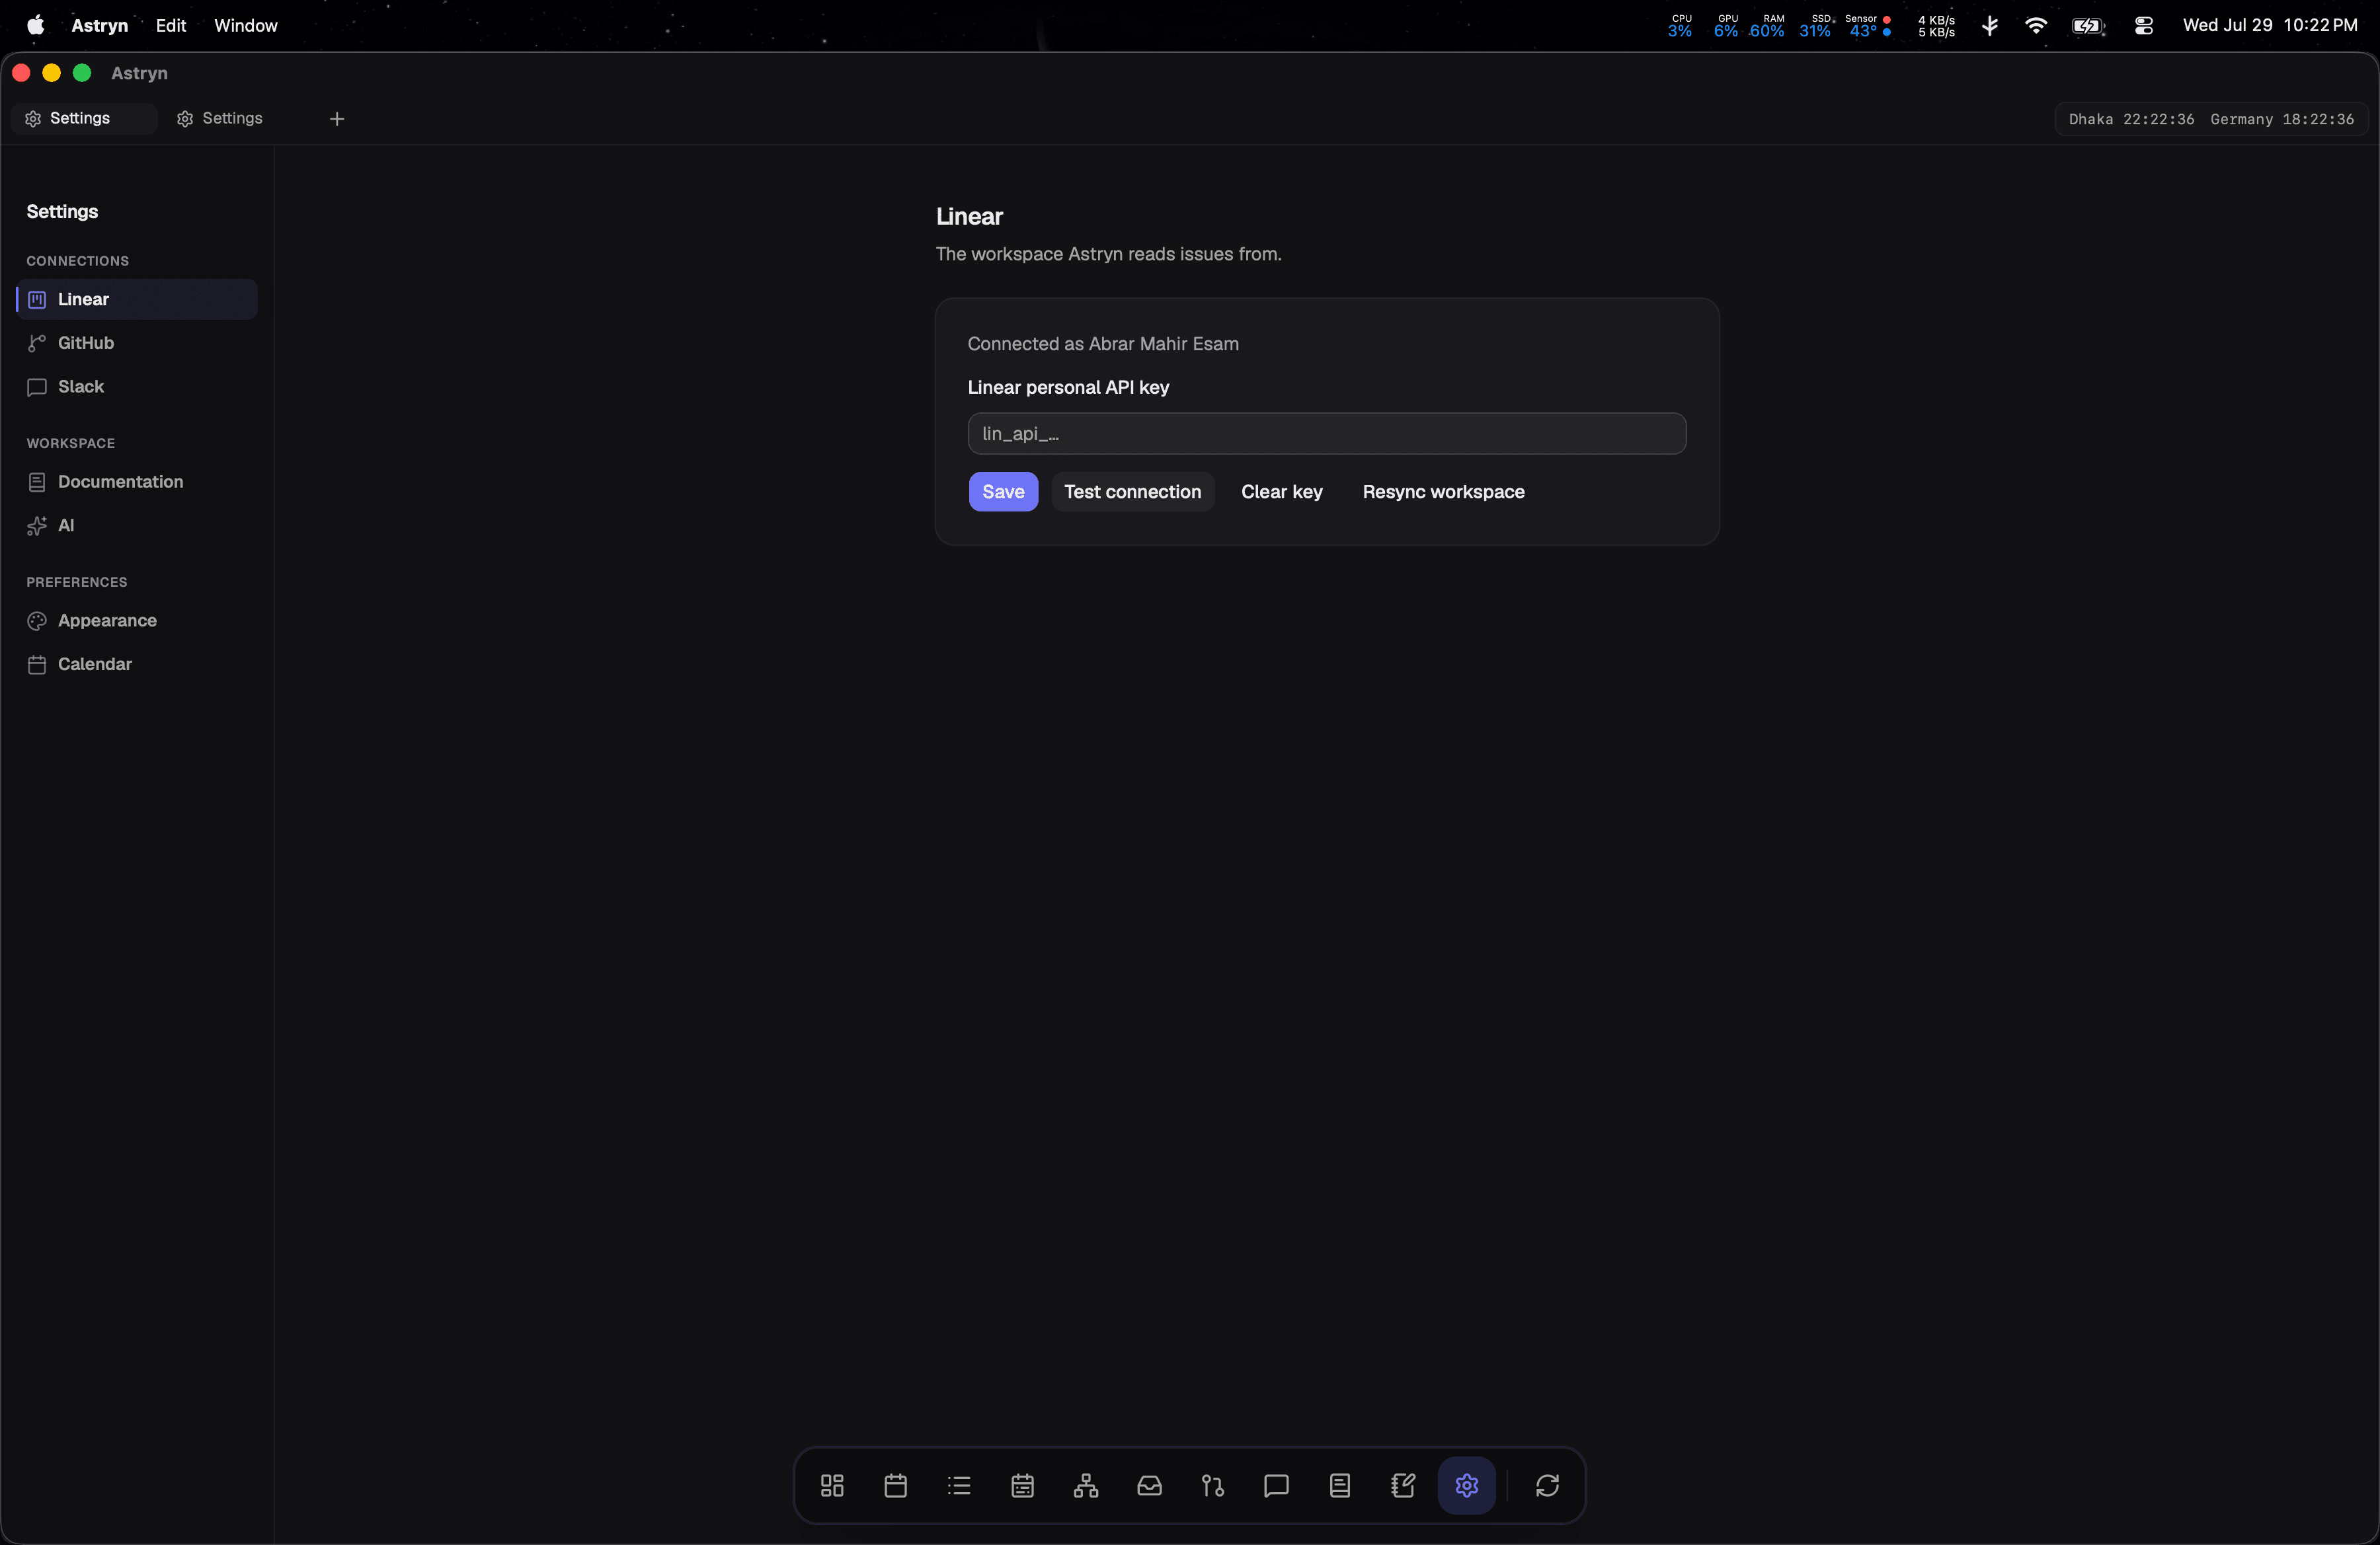Open the Astryn app menu

click(100, 25)
